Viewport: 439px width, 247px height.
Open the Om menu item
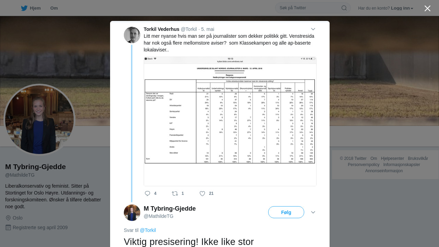[54, 8]
